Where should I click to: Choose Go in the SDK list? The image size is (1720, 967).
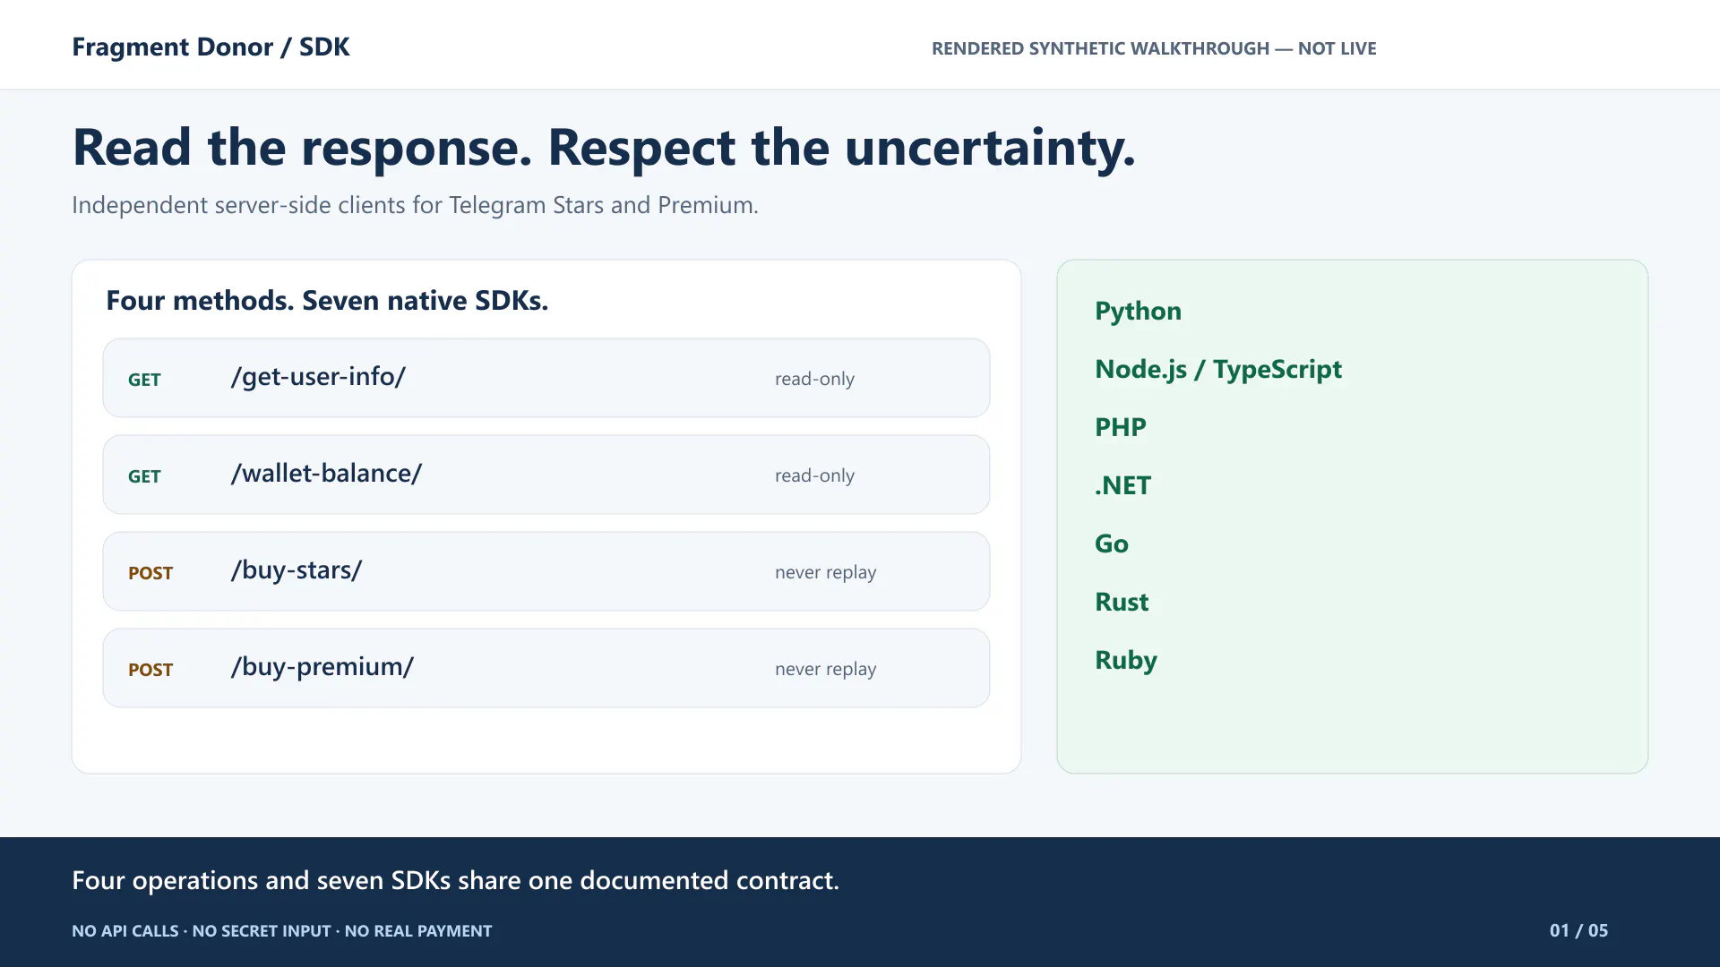click(1112, 543)
